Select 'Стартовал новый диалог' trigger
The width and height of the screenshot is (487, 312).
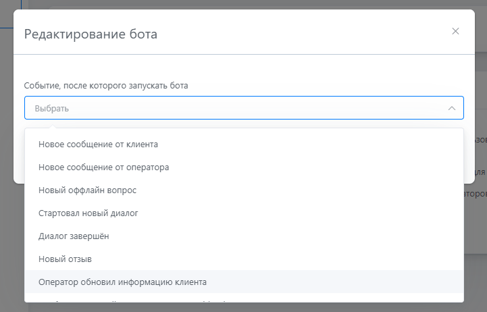pos(88,213)
